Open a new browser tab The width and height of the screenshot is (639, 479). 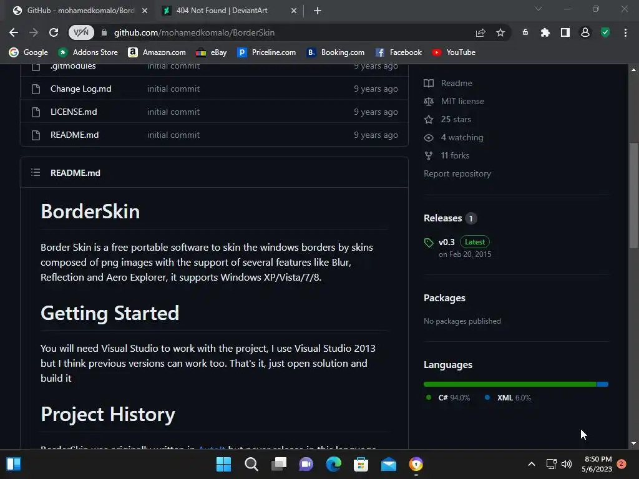point(318,11)
